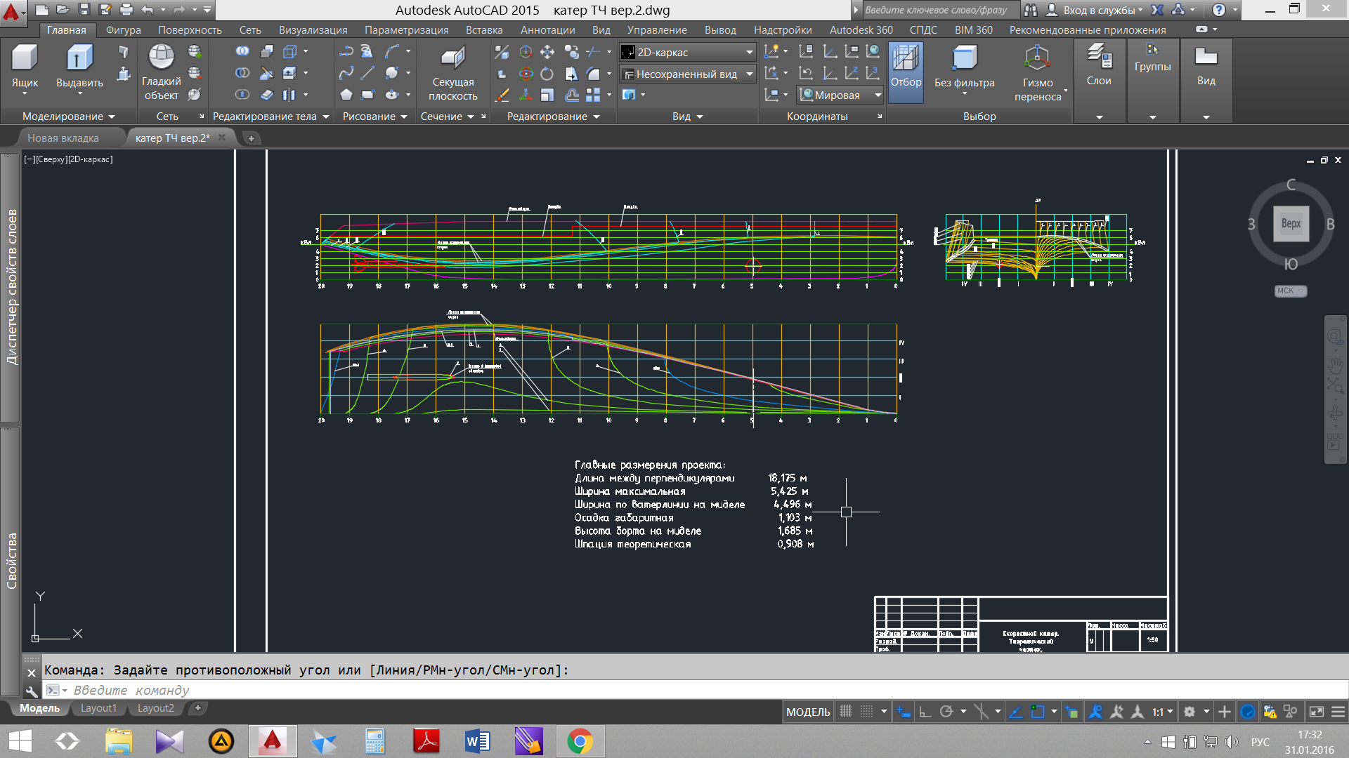Screen dimensions: 1349x758
Task: Click the МСК button below the ViewCube
Action: pos(1291,291)
